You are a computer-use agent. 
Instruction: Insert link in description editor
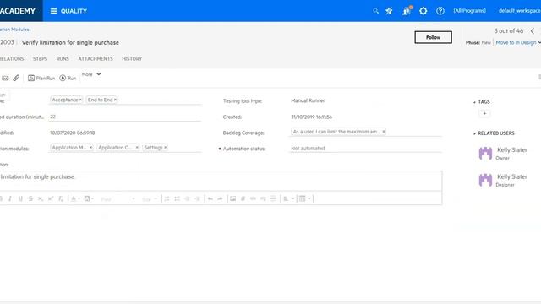pyautogui.click(x=253, y=199)
